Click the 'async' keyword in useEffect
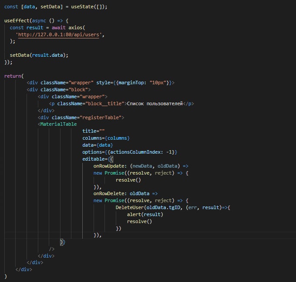Screen dimensions: 296x282 point(39,21)
